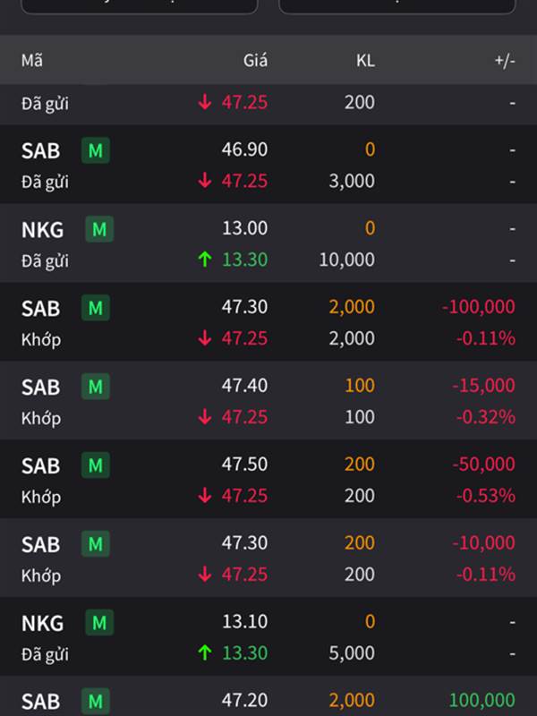537x716 pixels.
Task: Tap the M badge on SAB 47.40 order
Action: [96, 387]
